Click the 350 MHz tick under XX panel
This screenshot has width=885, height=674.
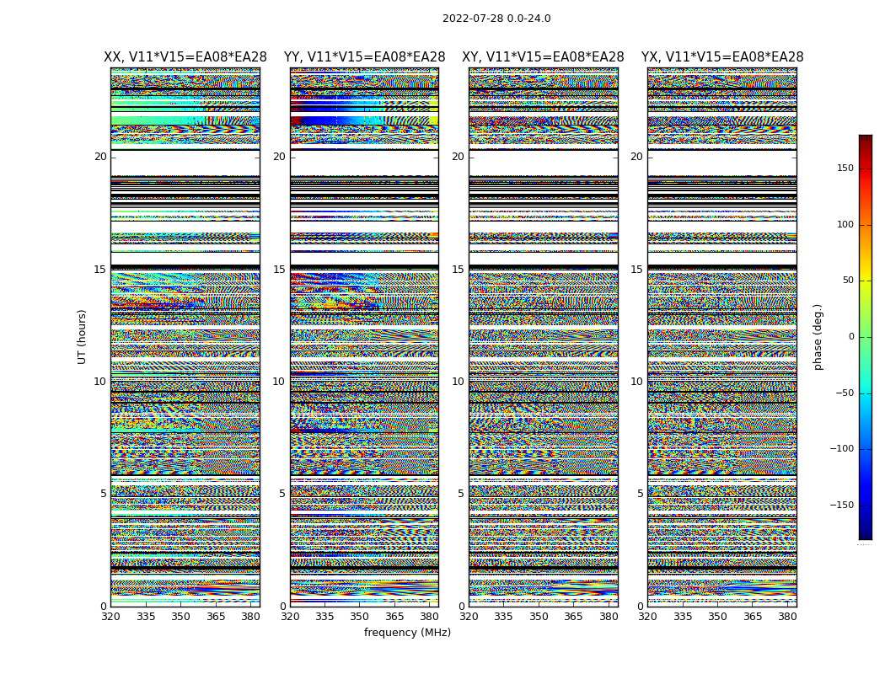(180, 617)
